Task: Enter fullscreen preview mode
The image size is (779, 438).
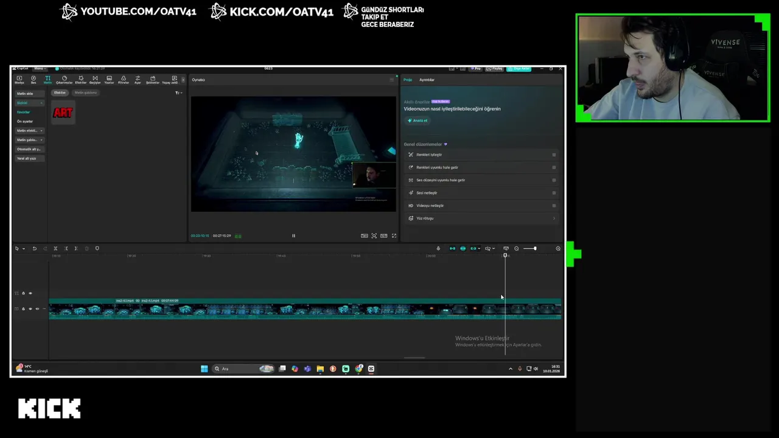Action: click(394, 236)
